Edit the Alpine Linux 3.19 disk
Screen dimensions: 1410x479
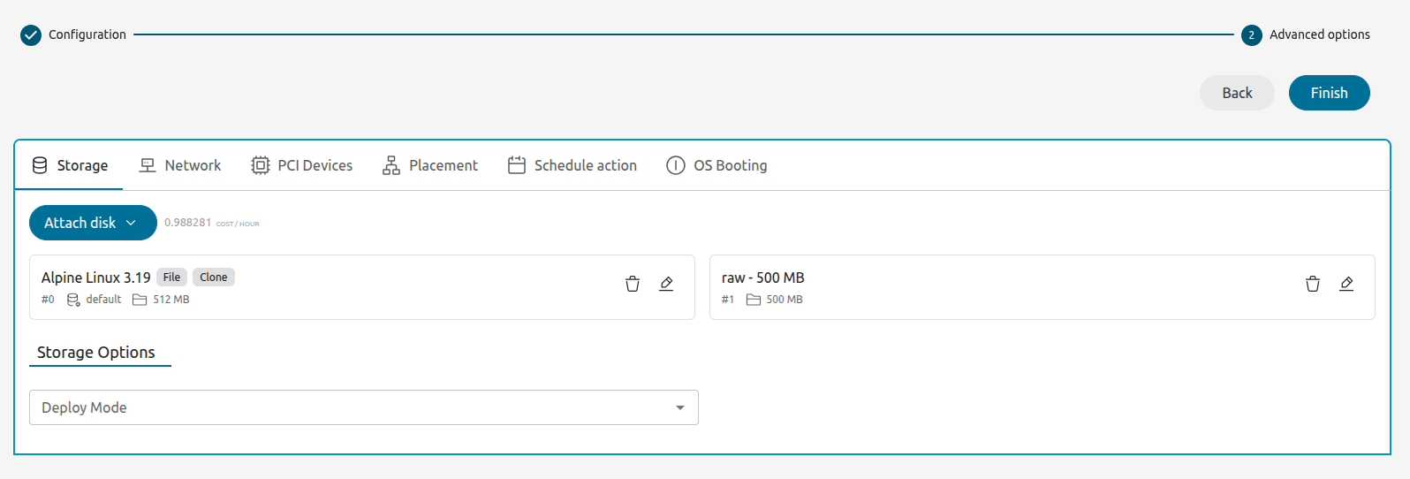click(x=666, y=284)
